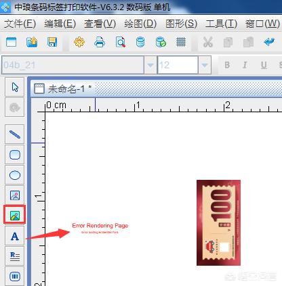Toggle underline U formatting
The image size is (282, 286).
[264, 65]
